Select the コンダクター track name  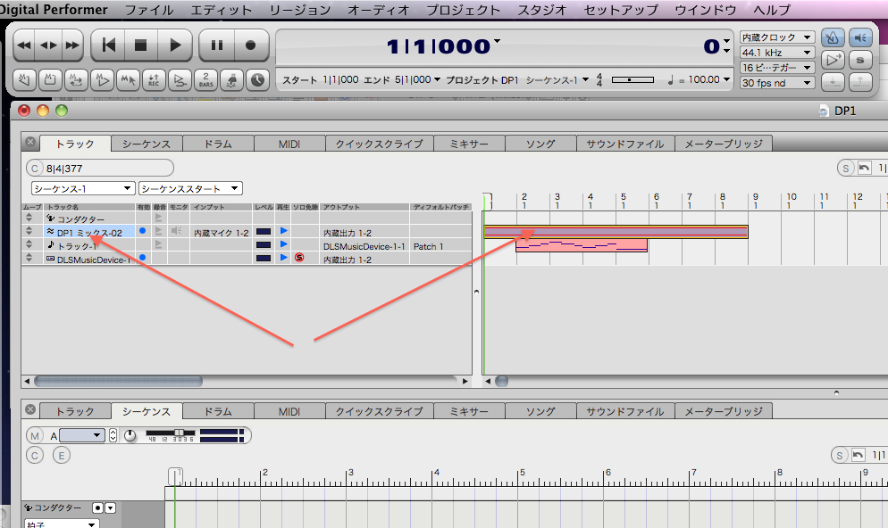point(80,219)
